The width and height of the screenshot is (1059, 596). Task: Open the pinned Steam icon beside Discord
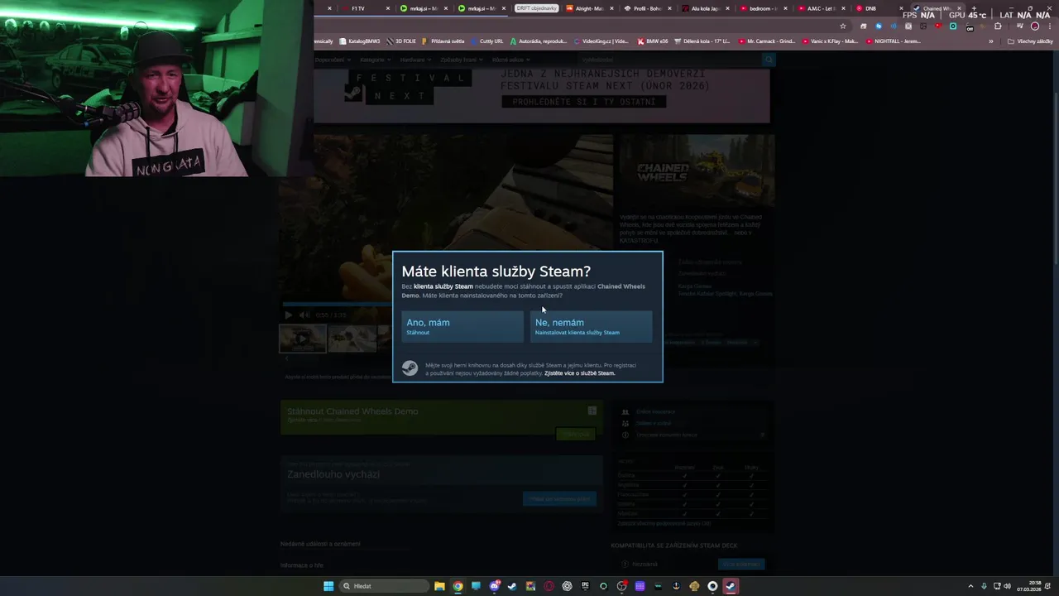pos(512,586)
